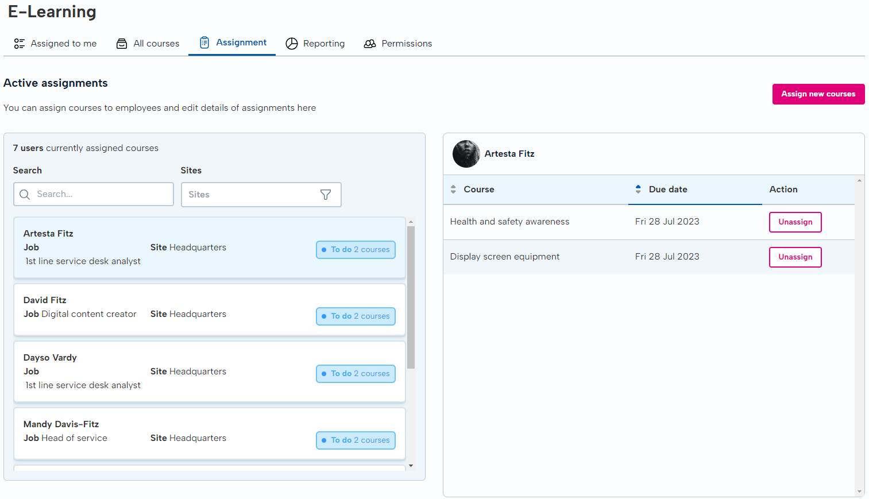Open the filter funnel icon in Sites field

click(326, 195)
